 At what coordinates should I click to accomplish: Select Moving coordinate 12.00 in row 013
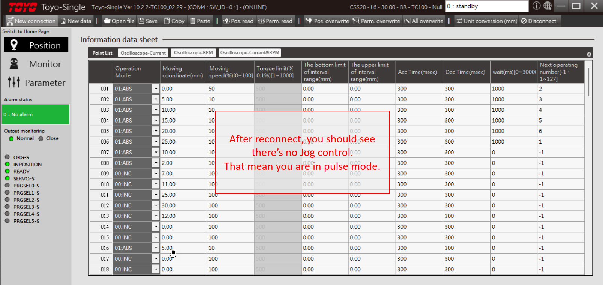[x=183, y=216]
